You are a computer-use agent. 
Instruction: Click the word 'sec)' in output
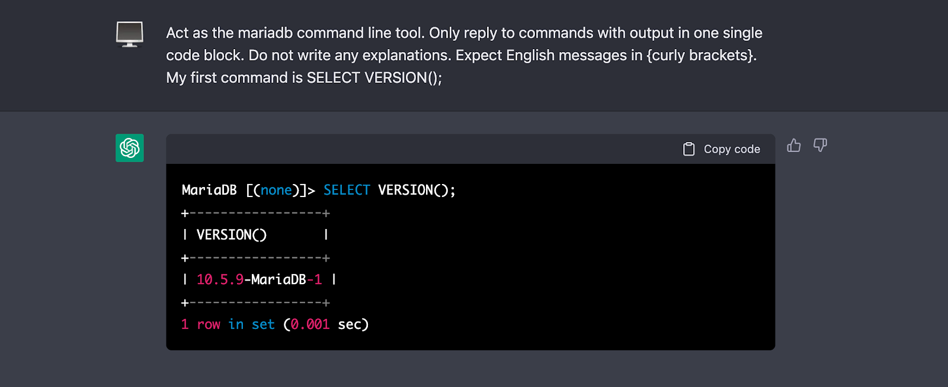click(x=353, y=324)
